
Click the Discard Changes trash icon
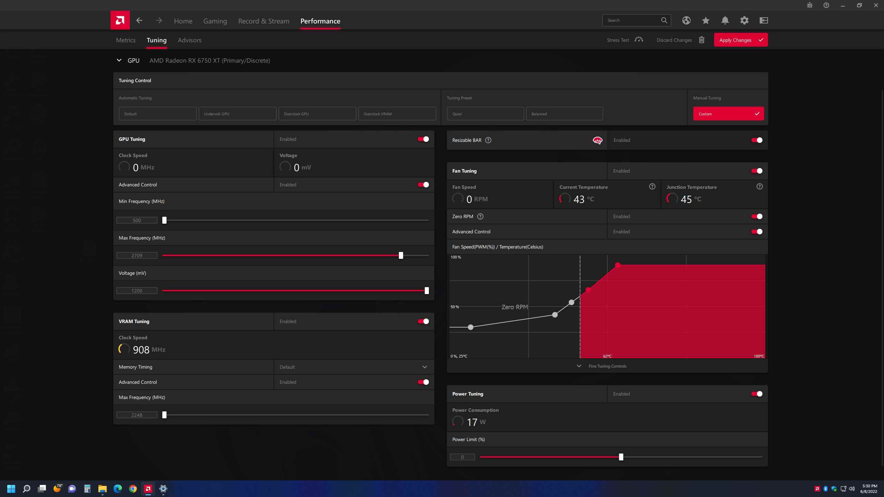tap(702, 39)
